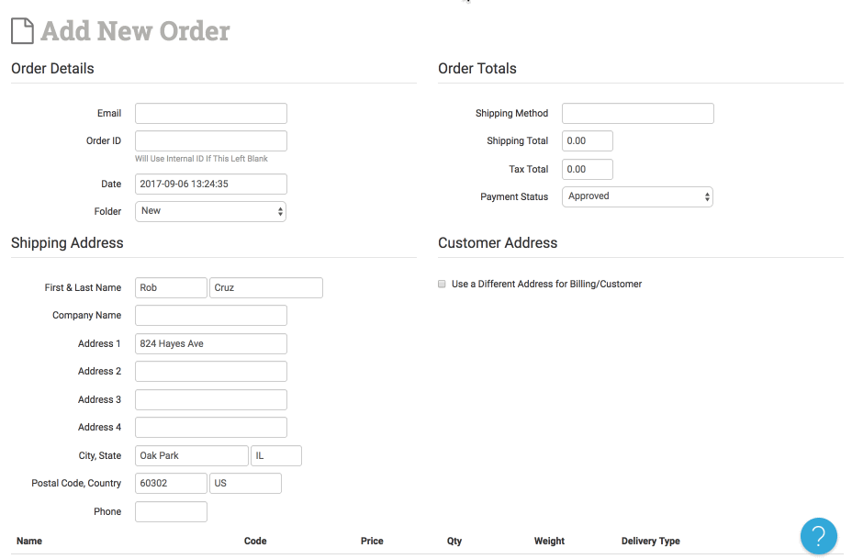Click the empty Address 2 field
852x559 pixels.
(x=210, y=372)
